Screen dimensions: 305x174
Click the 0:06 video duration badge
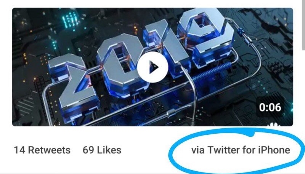coord(270,107)
